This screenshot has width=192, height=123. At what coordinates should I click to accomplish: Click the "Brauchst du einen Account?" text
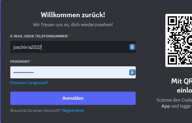pyautogui.click(x=35, y=111)
